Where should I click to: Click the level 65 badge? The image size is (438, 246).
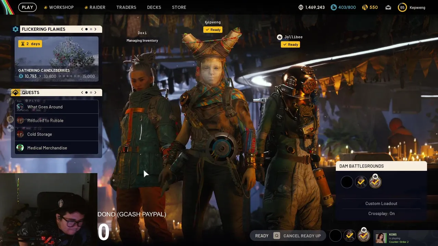(402, 7)
